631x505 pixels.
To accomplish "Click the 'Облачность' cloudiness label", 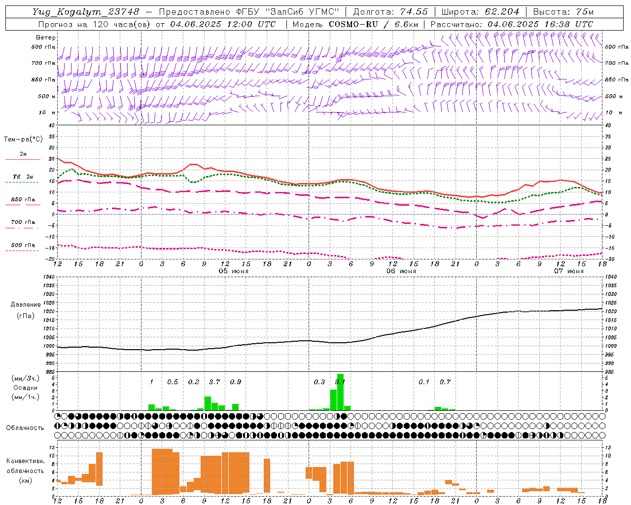I will click(x=25, y=428).
